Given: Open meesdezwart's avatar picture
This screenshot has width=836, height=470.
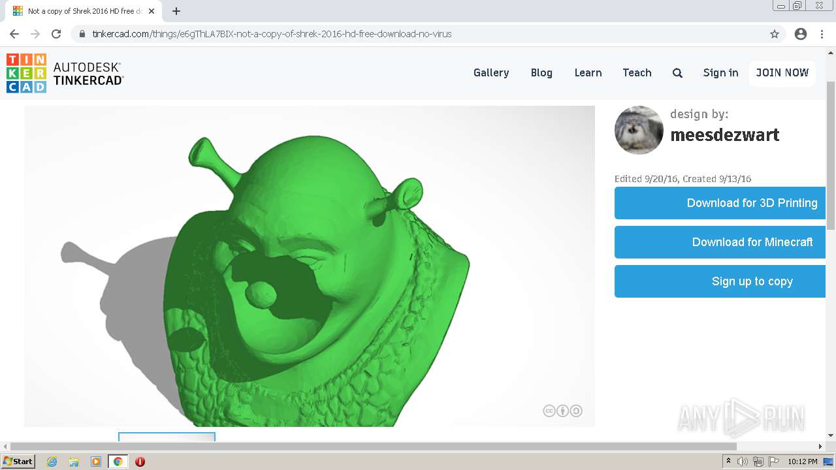Looking at the screenshot, I should pyautogui.click(x=639, y=130).
